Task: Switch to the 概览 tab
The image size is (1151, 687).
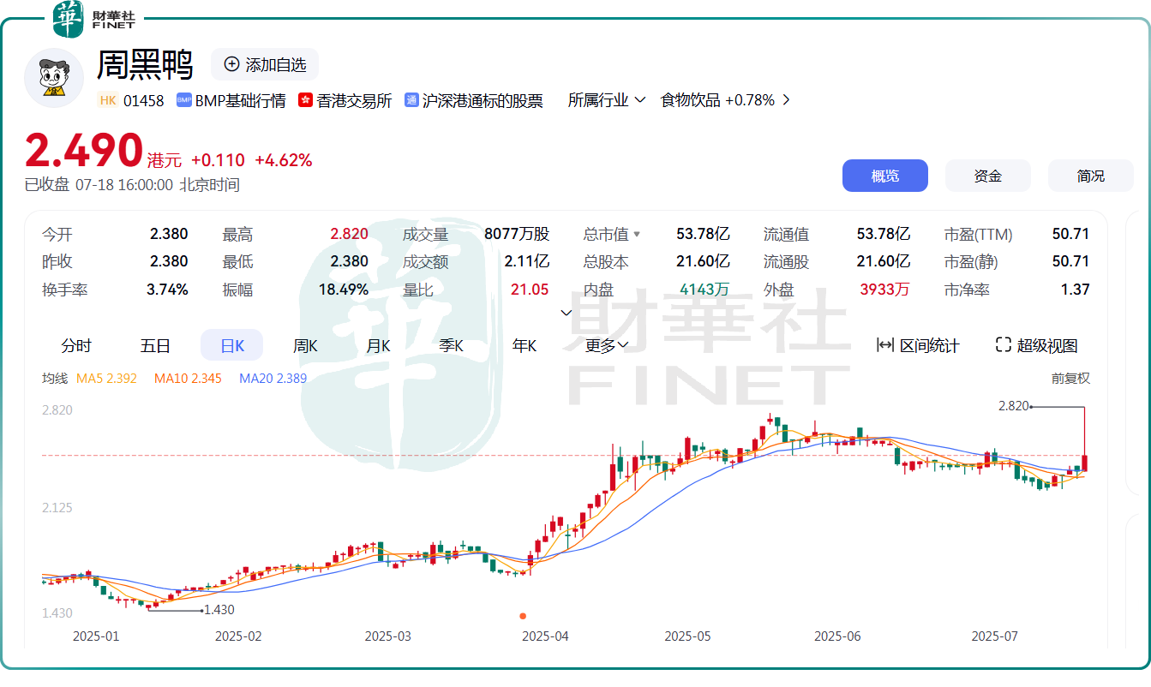Action: [885, 176]
